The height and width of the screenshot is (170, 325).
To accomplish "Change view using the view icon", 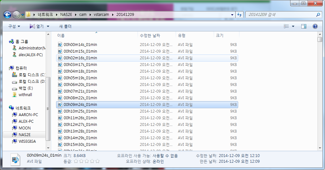I will click(x=286, y=26).
